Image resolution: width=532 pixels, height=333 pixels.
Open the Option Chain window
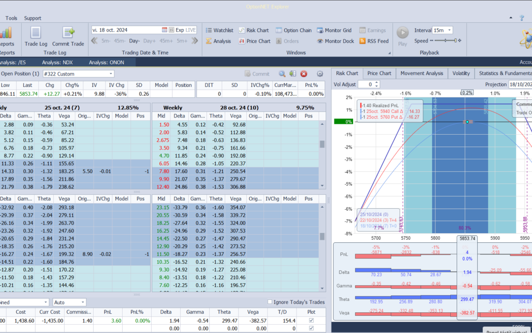click(294, 30)
